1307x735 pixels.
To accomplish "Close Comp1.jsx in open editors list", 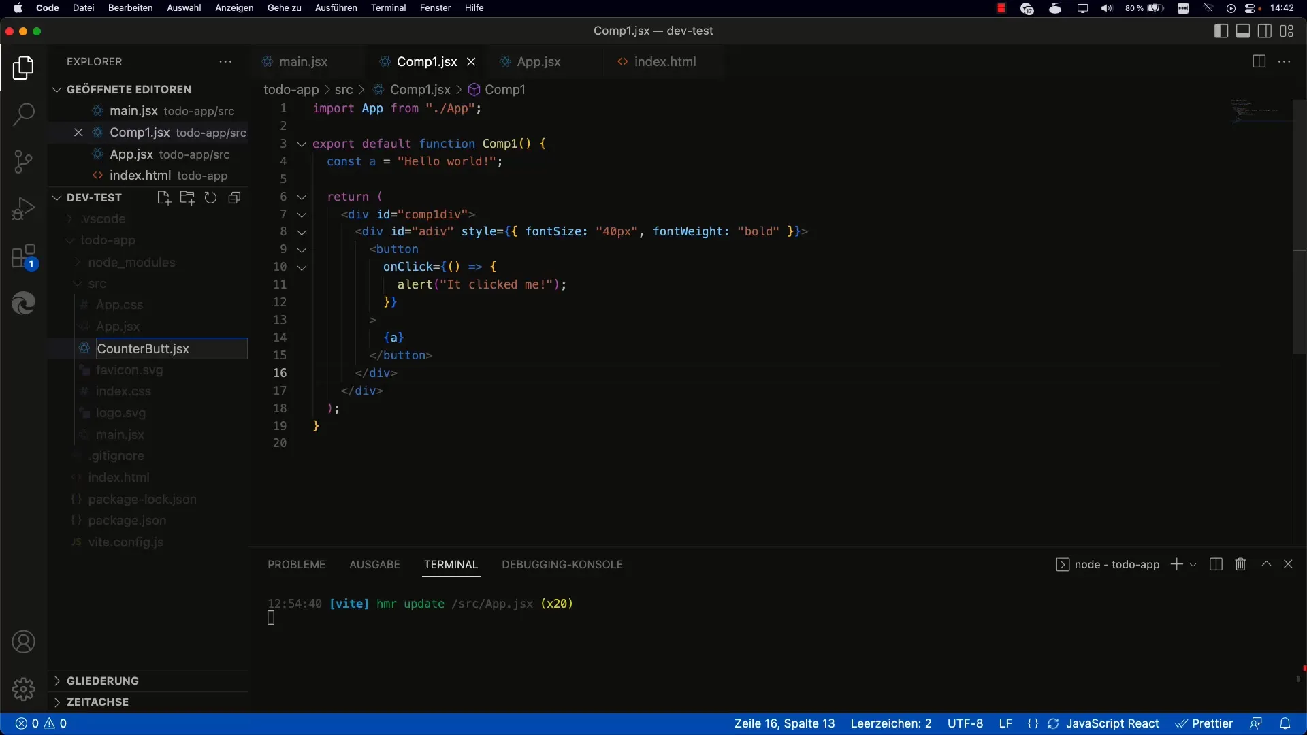I will pyautogui.click(x=78, y=133).
